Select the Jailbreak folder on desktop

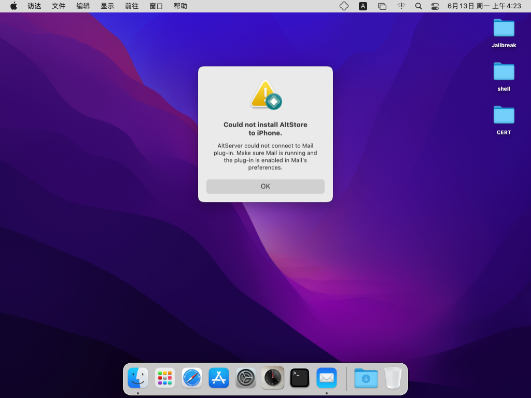point(504,33)
